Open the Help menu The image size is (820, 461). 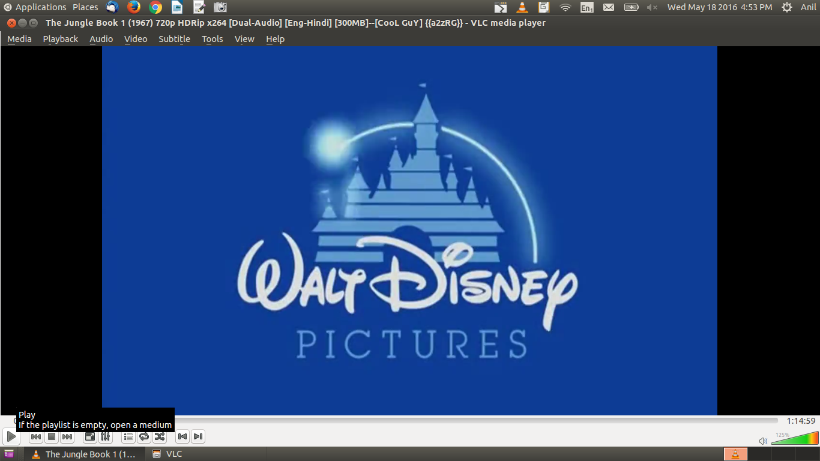pos(275,39)
